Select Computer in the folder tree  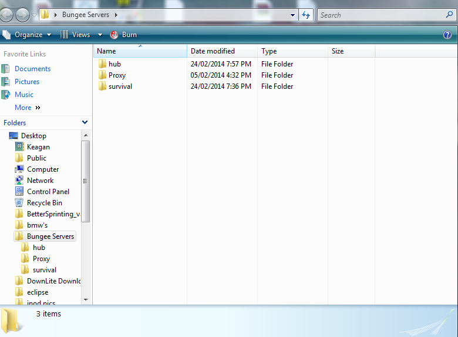click(x=43, y=169)
